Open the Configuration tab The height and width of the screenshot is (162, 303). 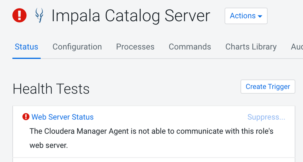coord(77,47)
